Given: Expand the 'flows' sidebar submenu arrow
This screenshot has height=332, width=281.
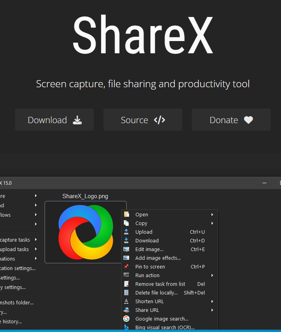Looking at the screenshot, I should pos(36,214).
